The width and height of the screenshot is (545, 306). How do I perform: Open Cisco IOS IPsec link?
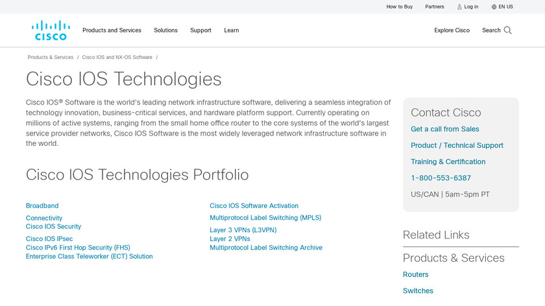(x=49, y=239)
